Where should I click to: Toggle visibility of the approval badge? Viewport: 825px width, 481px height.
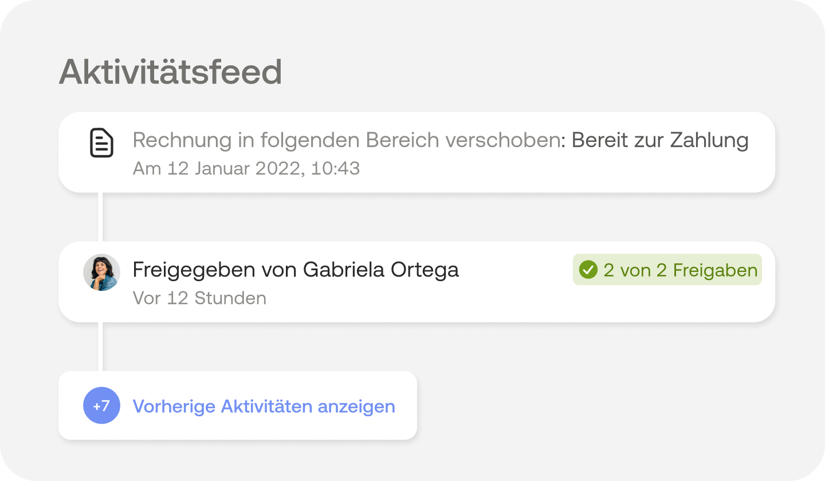(667, 269)
